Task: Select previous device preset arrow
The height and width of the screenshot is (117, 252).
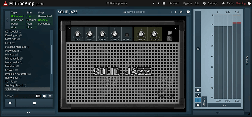Action: (171, 12)
